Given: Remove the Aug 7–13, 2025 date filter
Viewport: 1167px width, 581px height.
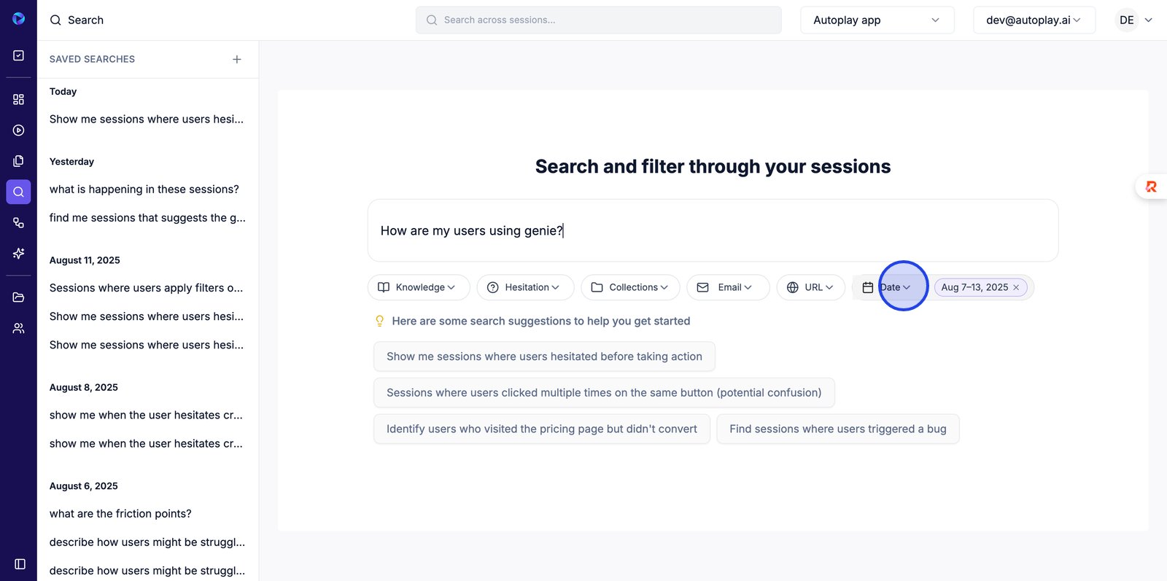Looking at the screenshot, I should (x=1016, y=288).
